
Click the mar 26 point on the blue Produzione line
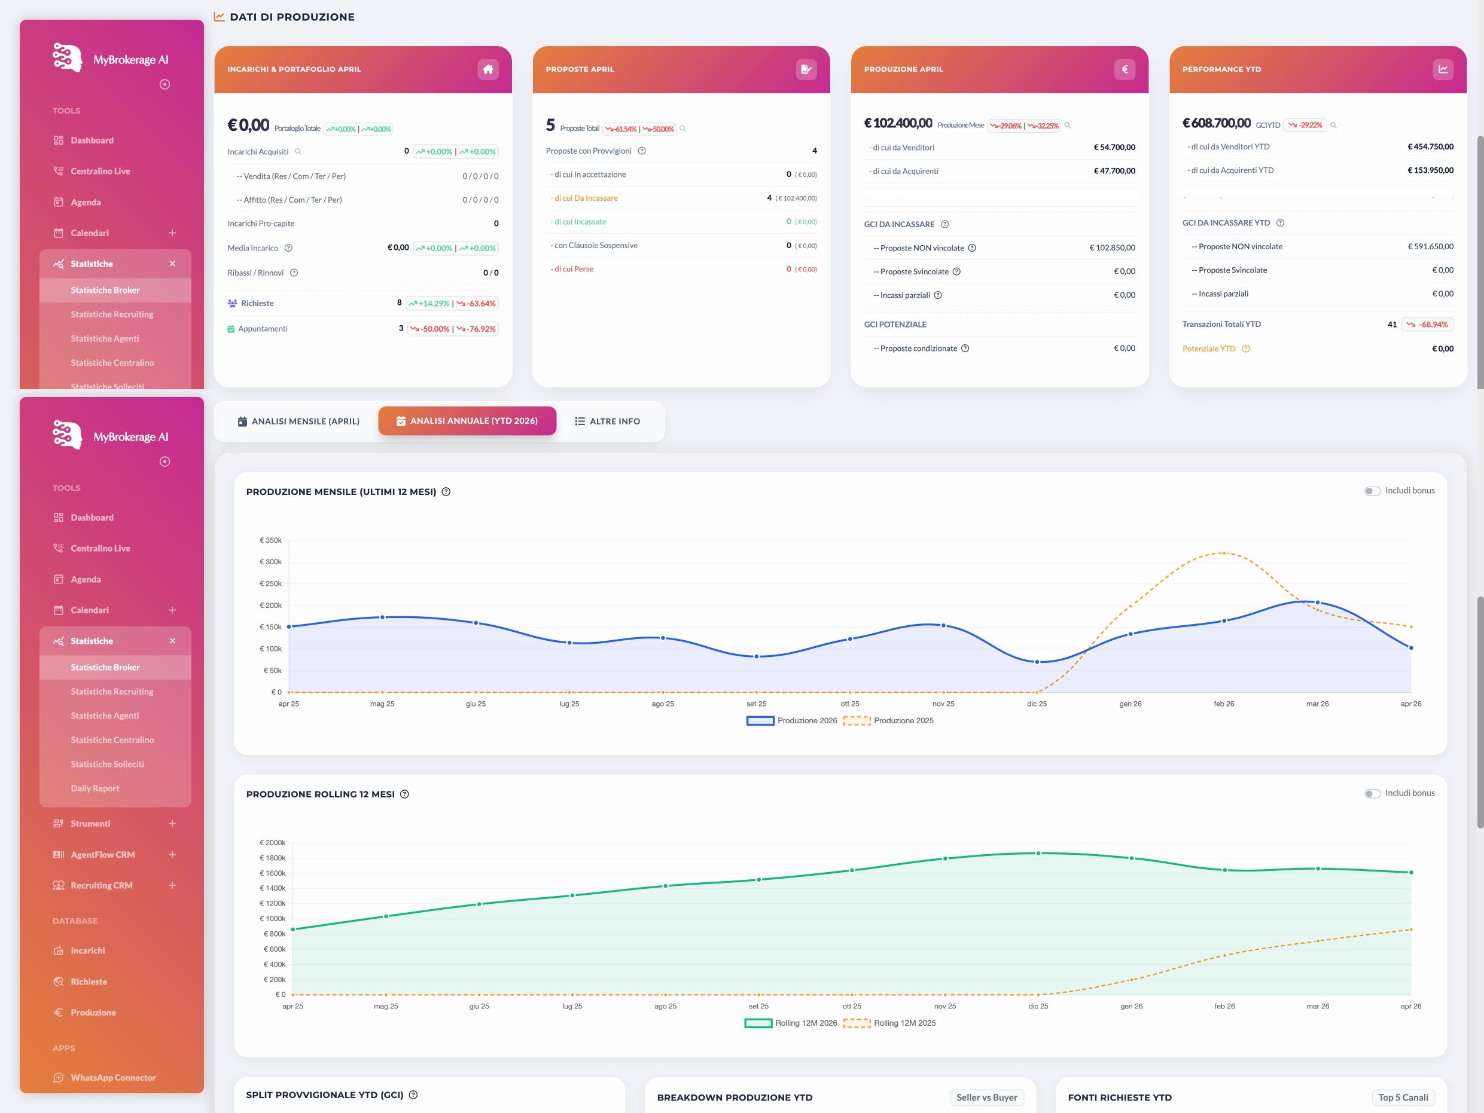(x=1318, y=602)
